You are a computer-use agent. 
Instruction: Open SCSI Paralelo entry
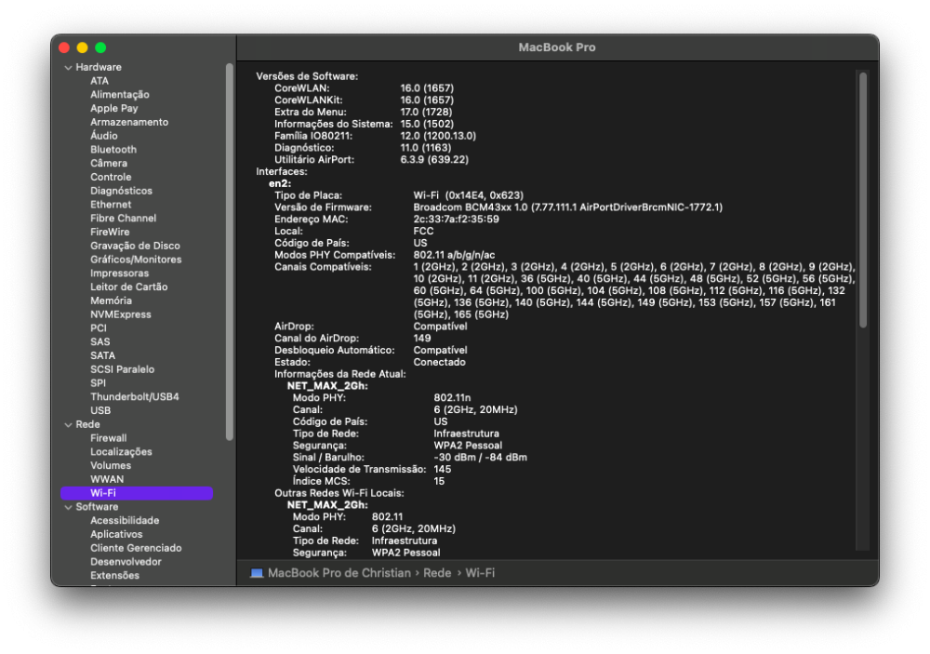[x=122, y=369]
